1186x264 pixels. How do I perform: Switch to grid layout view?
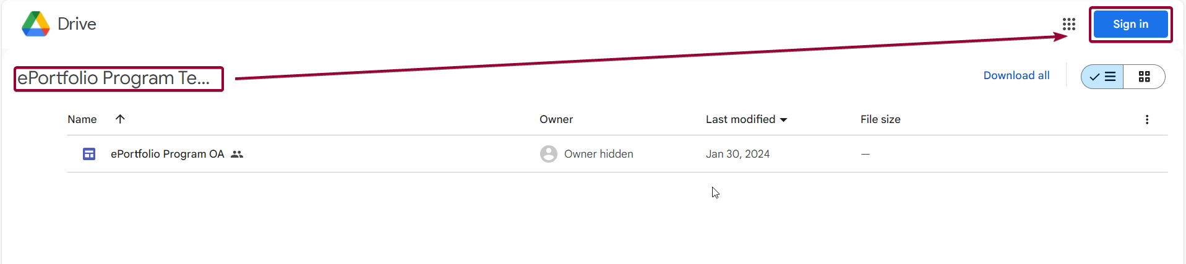[1145, 77]
